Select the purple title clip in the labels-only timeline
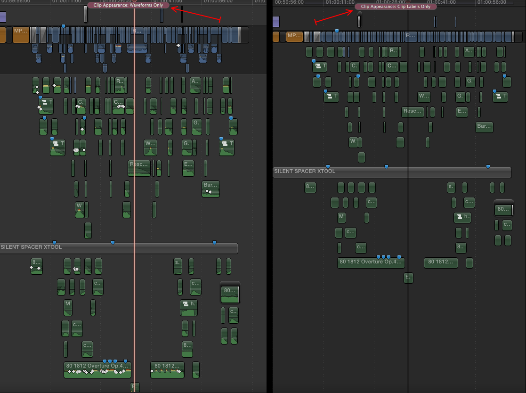 pyautogui.click(x=276, y=21)
